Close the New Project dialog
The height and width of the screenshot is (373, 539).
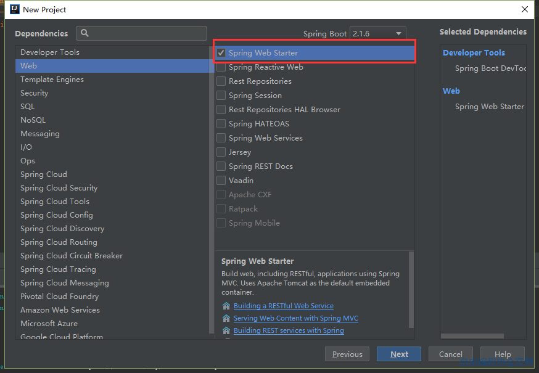point(525,9)
